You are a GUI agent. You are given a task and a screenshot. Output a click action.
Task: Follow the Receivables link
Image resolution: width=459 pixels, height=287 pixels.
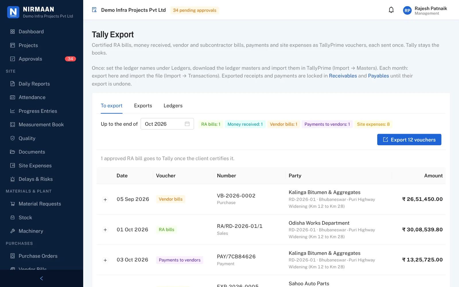[x=343, y=76]
